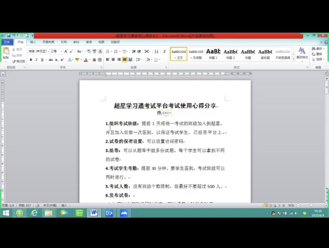Apply the 标题 1 heading style
329x248 pixels.
(x=213, y=53)
